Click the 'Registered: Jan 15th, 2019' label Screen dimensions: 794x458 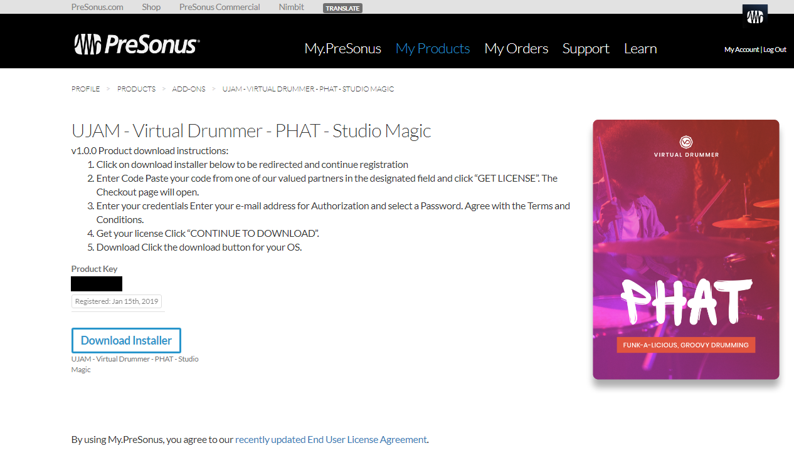pos(117,301)
